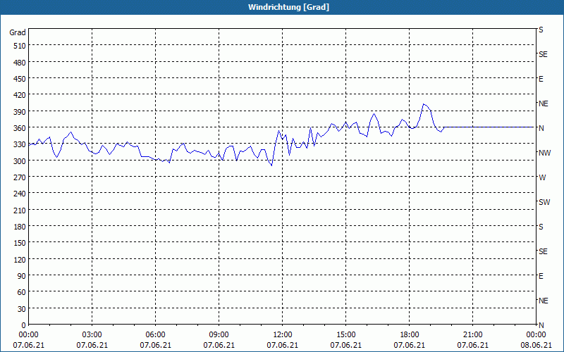Select the 07.06.21 date under 12:00

click(x=283, y=345)
